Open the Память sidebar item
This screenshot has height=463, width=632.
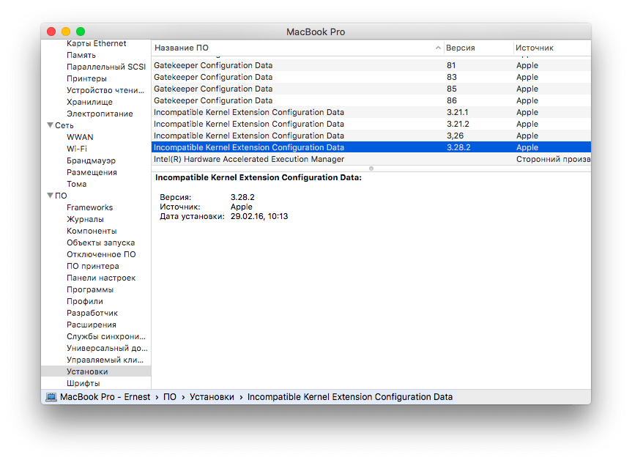(x=81, y=55)
